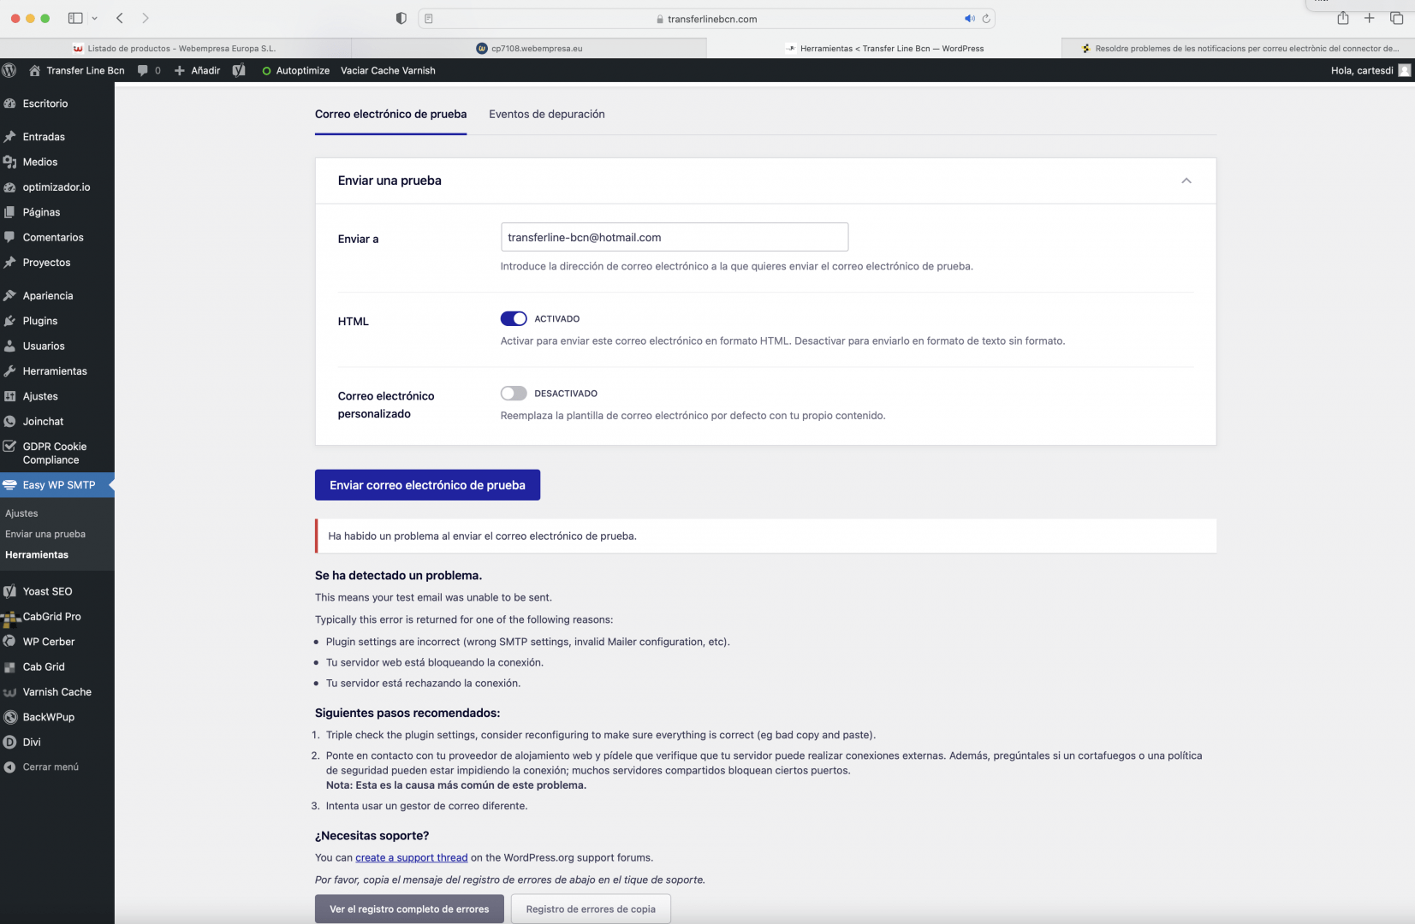Open Divi icon in sidebar

click(x=10, y=742)
